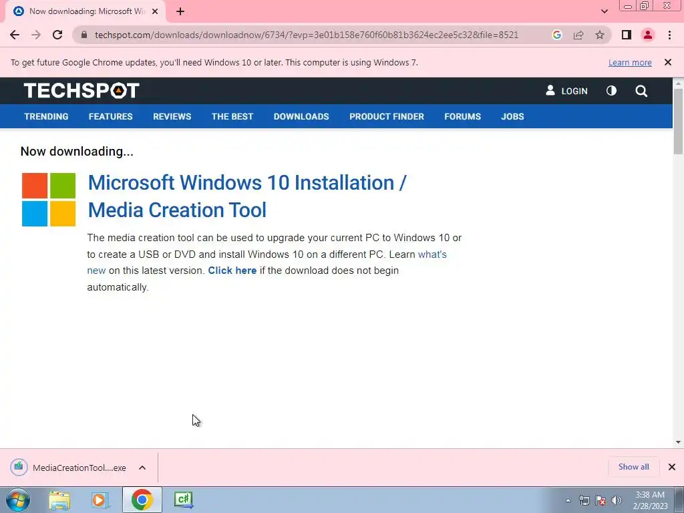Click the vertical scrollbar thumb
Viewport: 684px width, 513px height.
click(x=679, y=121)
